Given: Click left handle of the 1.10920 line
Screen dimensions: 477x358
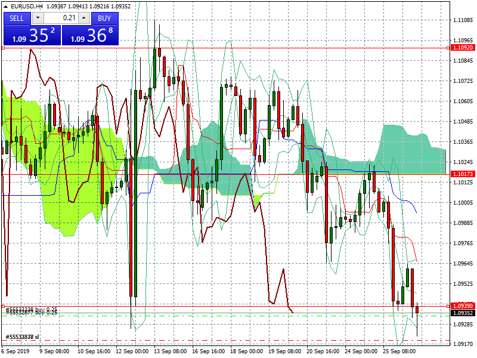Looking at the screenshot, I should pyautogui.click(x=4, y=48).
